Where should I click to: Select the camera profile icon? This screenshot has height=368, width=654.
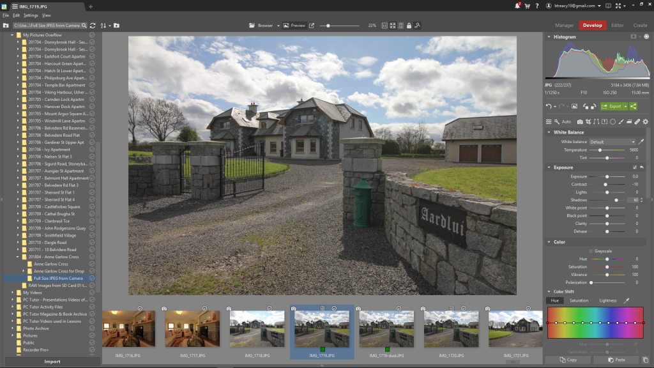click(580, 122)
